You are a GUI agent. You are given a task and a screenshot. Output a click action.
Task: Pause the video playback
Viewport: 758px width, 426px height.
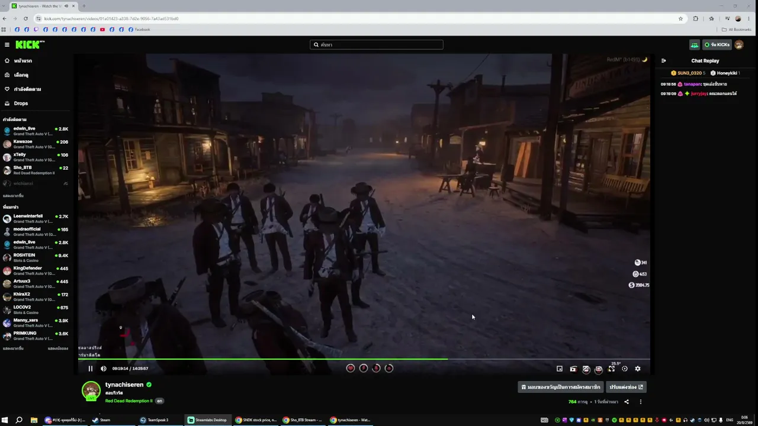click(x=91, y=369)
